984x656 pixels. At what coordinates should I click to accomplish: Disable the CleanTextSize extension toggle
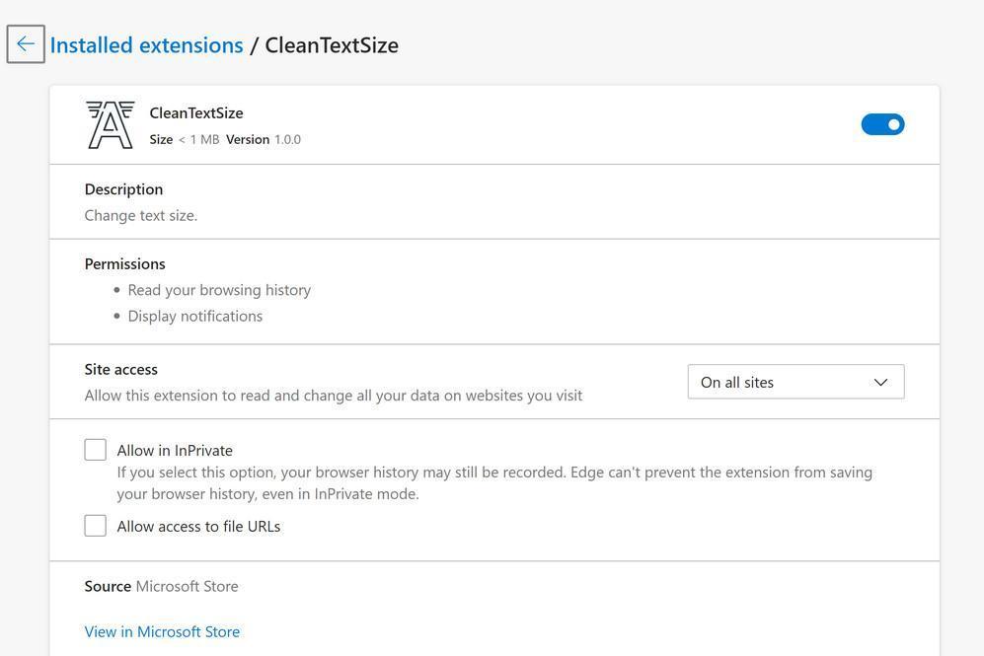pos(882,124)
